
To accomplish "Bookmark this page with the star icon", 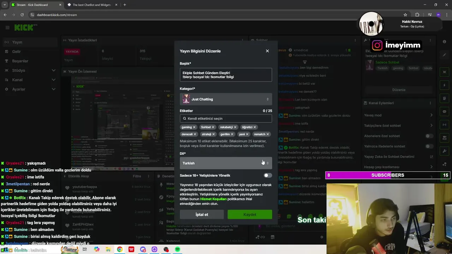I will (405, 15).
